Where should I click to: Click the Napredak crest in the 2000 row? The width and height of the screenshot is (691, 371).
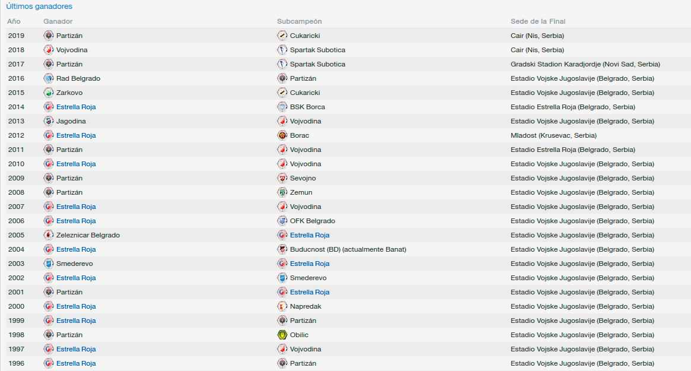[282, 306]
